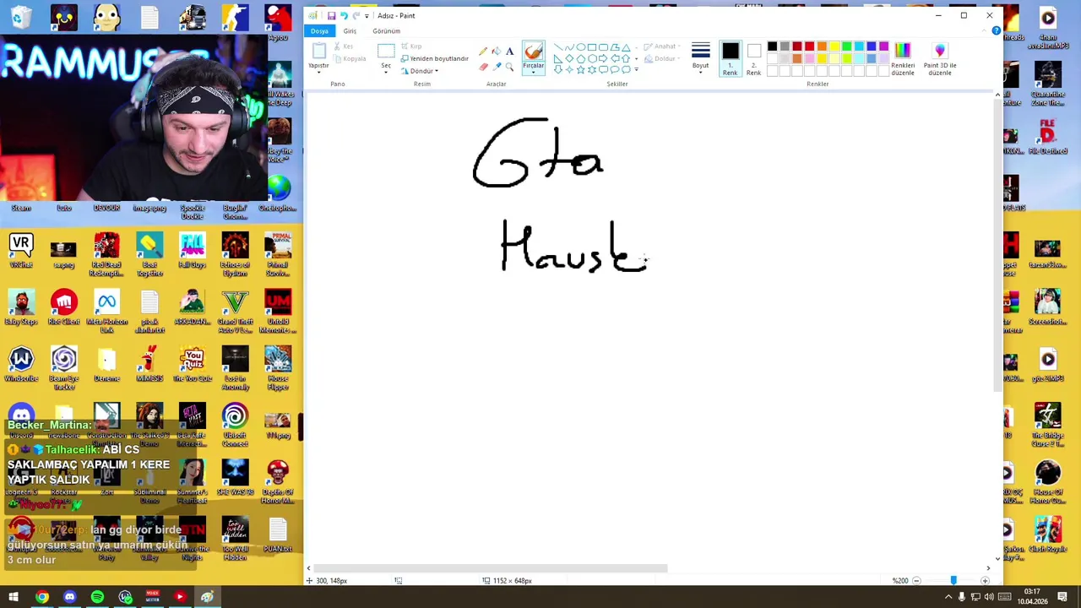Image resolution: width=1081 pixels, height=608 pixels.
Task: Open Discord from taskbar
Action: (x=69, y=597)
